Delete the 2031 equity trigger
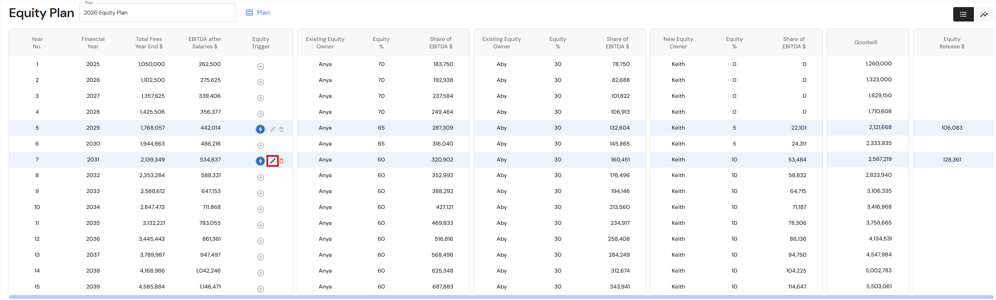The width and height of the screenshot is (996, 300). tap(281, 161)
